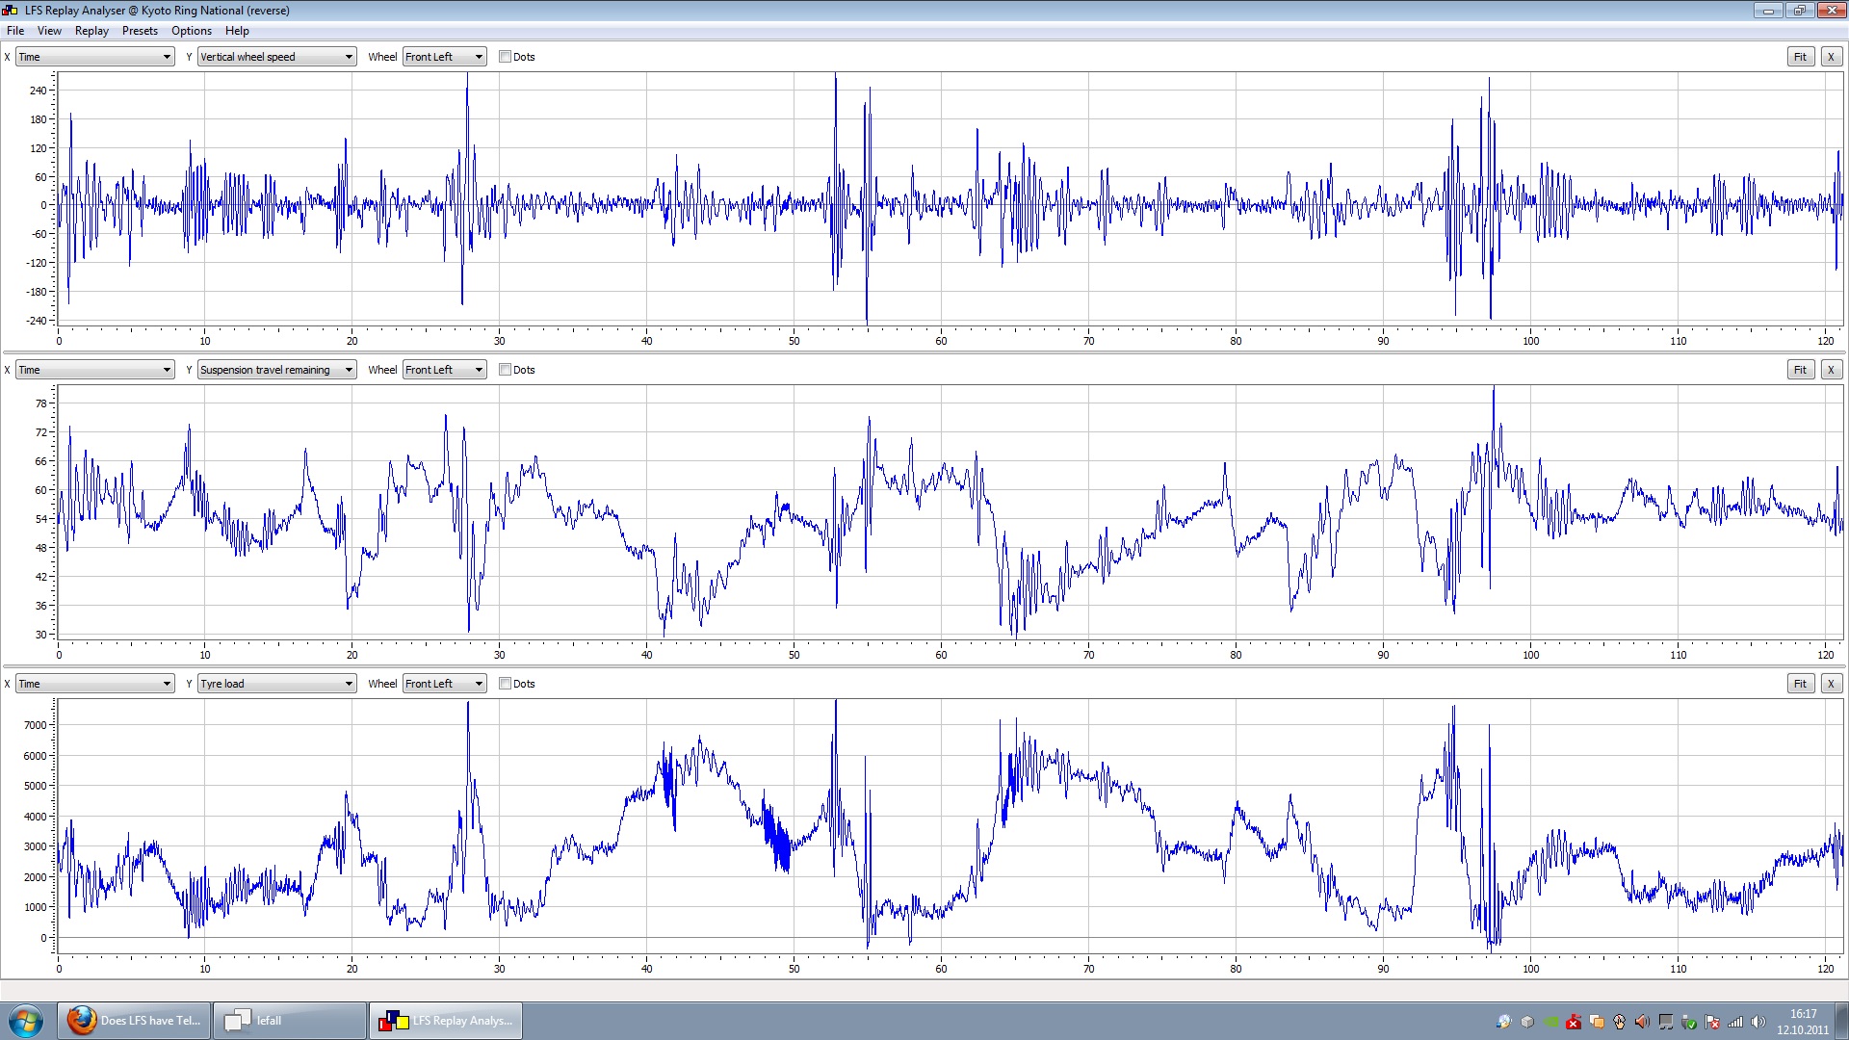Image resolution: width=1849 pixels, height=1040 pixels.
Task: Click the green NVIDIA tray icon
Action: pyautogui.click(x=1550, y=1022)
